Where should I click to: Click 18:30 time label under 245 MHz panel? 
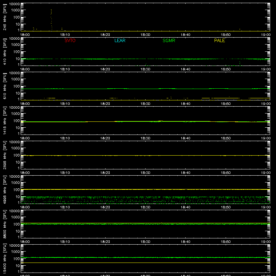pyautogui.click(x=145, y=35)
